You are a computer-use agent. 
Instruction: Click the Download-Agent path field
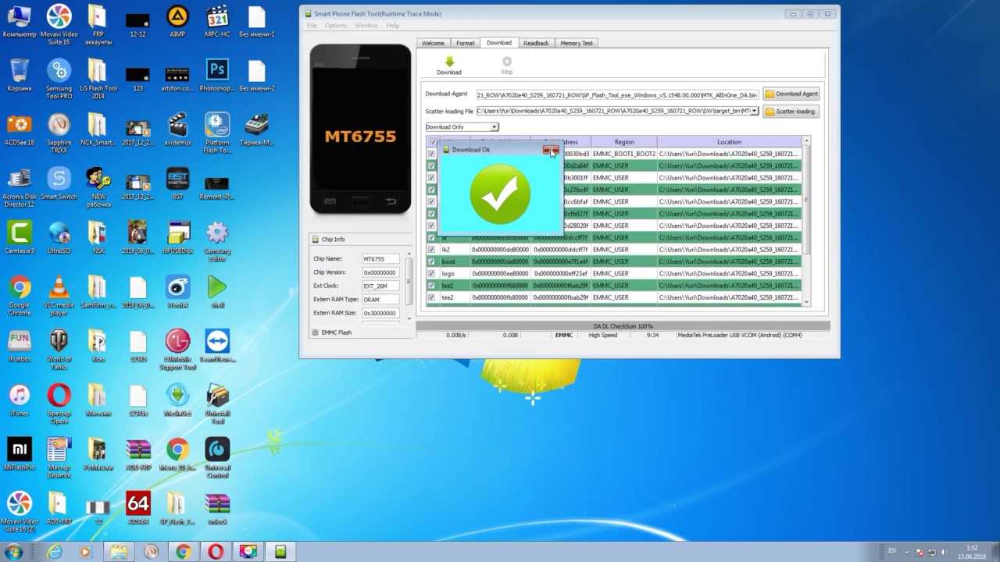(x=616, y=94)
